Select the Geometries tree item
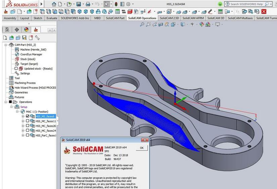Screen dimensions: 277x189 click(x=21, y=92)
